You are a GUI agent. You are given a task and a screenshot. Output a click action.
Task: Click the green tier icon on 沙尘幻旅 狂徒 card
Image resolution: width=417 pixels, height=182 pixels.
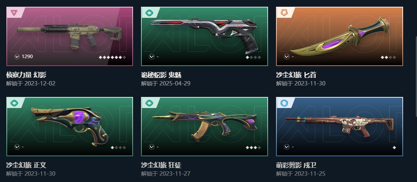pyautogui.click(x=149, y=103)
